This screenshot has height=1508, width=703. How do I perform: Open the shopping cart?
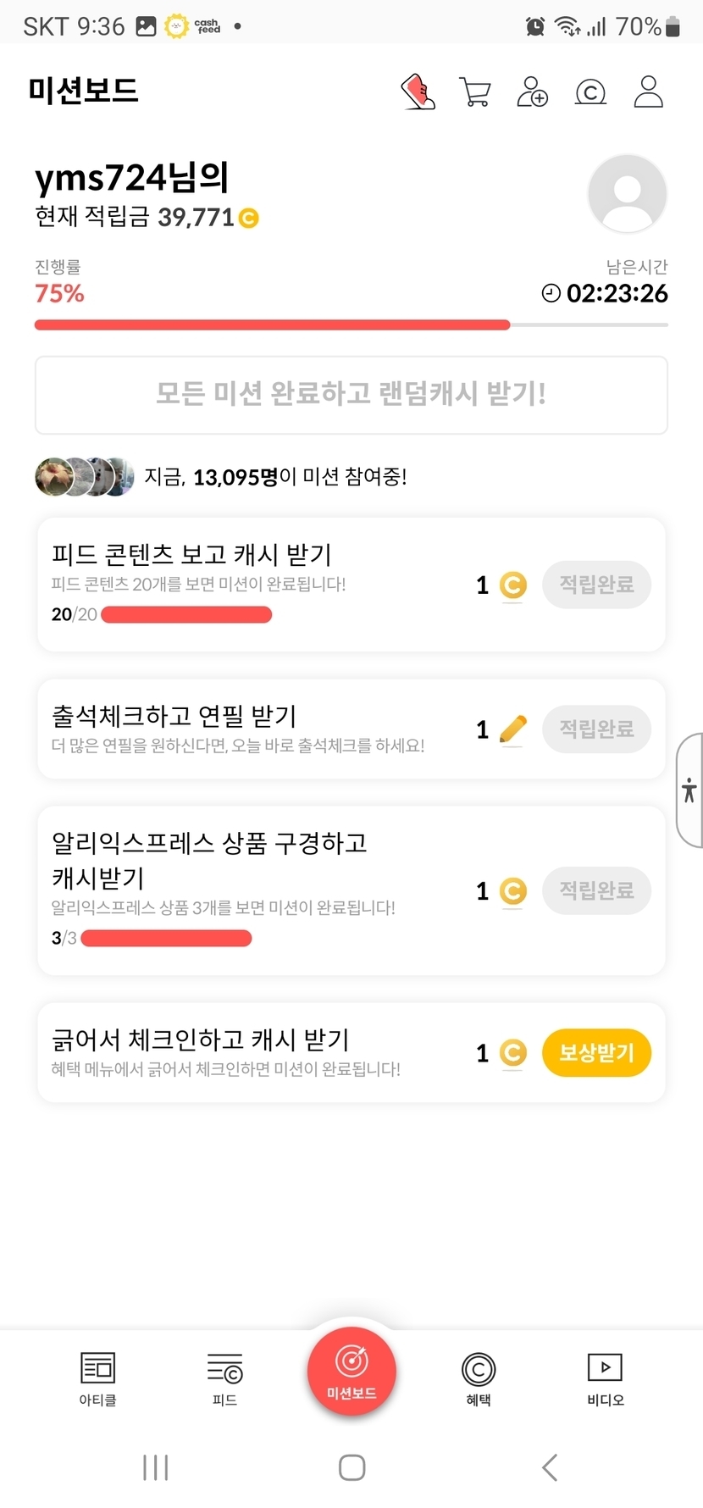click(x=475, y=91)
